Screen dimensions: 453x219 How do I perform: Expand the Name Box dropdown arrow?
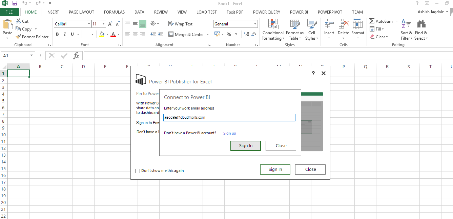32,56
